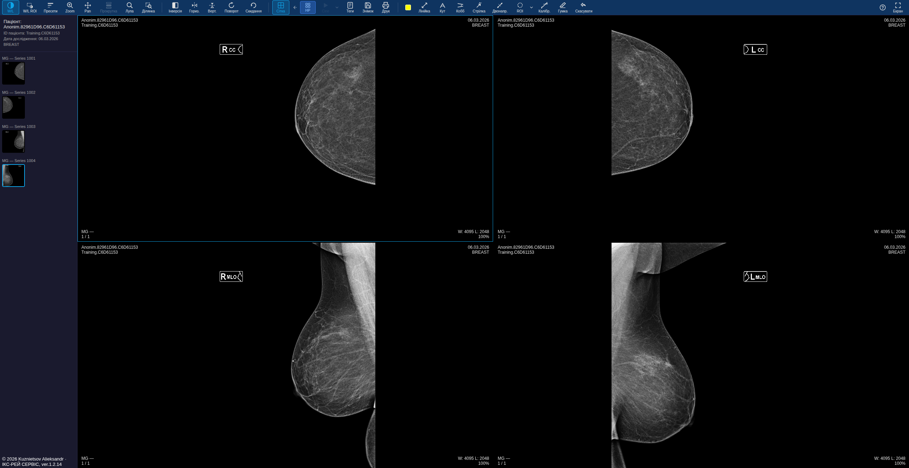Select the Кобб Cobb angle tool
This screenshot has width=909, height=468.
[x=460, y=7]
